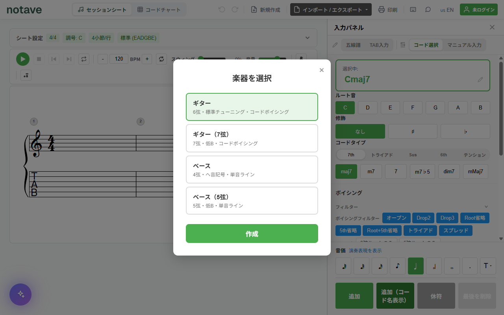This screenshot has width=504, height=315.
Task: Open the 演奏表現を表示 link
Action: [x=365, y=250]
